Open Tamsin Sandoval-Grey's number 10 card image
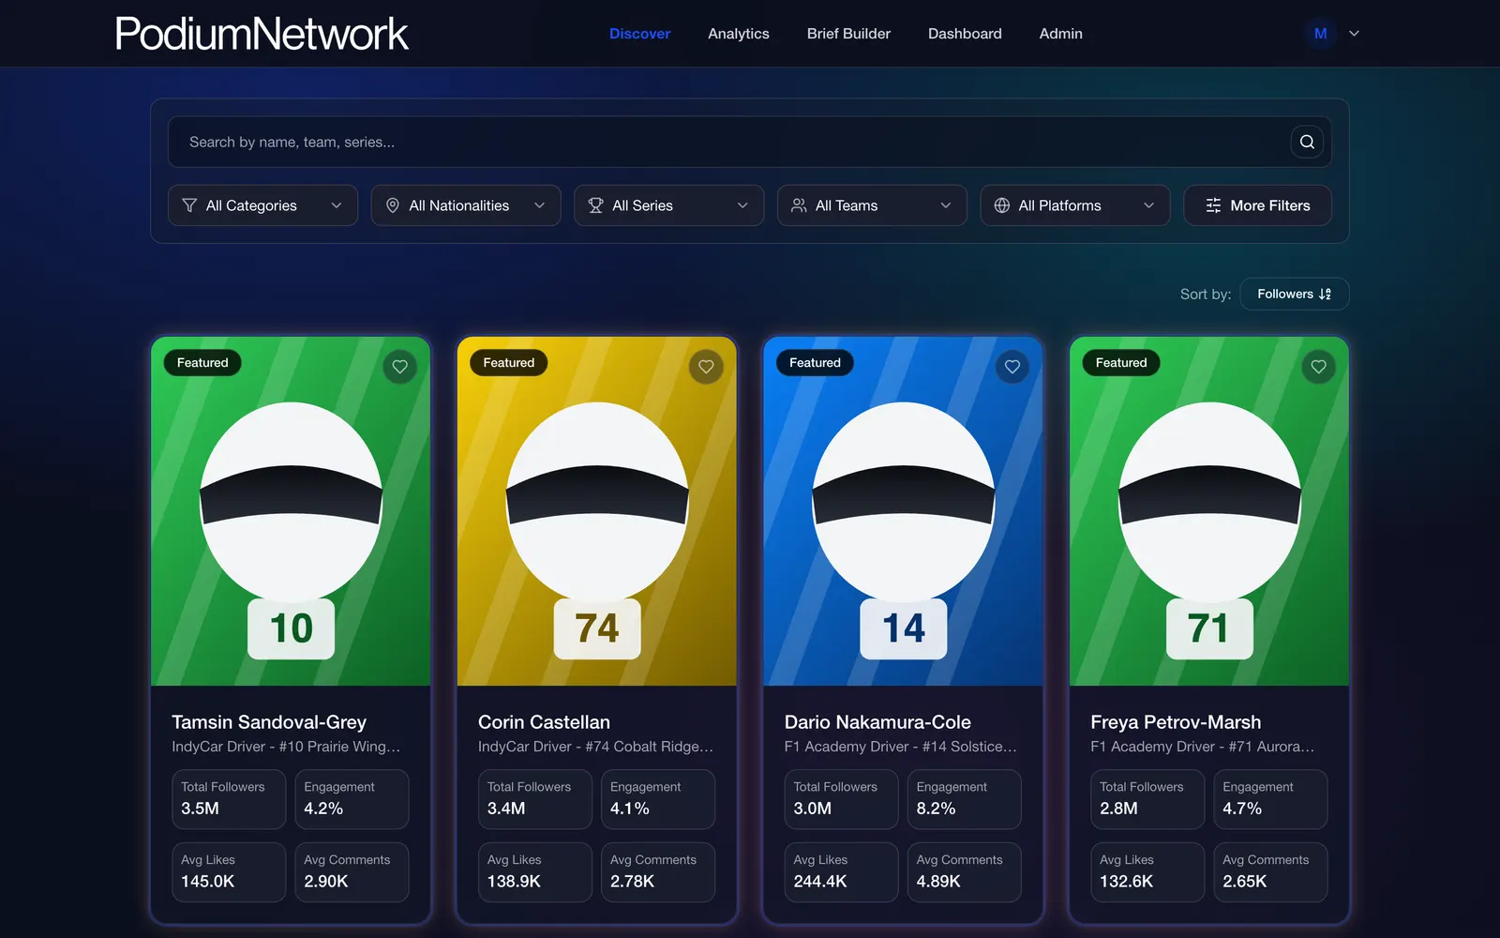The height and width of the screenshot is (938, 1500). coord(291,511)
